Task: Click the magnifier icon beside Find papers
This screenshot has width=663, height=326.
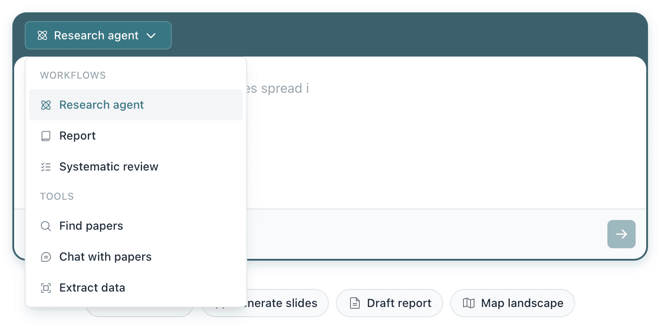Action: 46,226
